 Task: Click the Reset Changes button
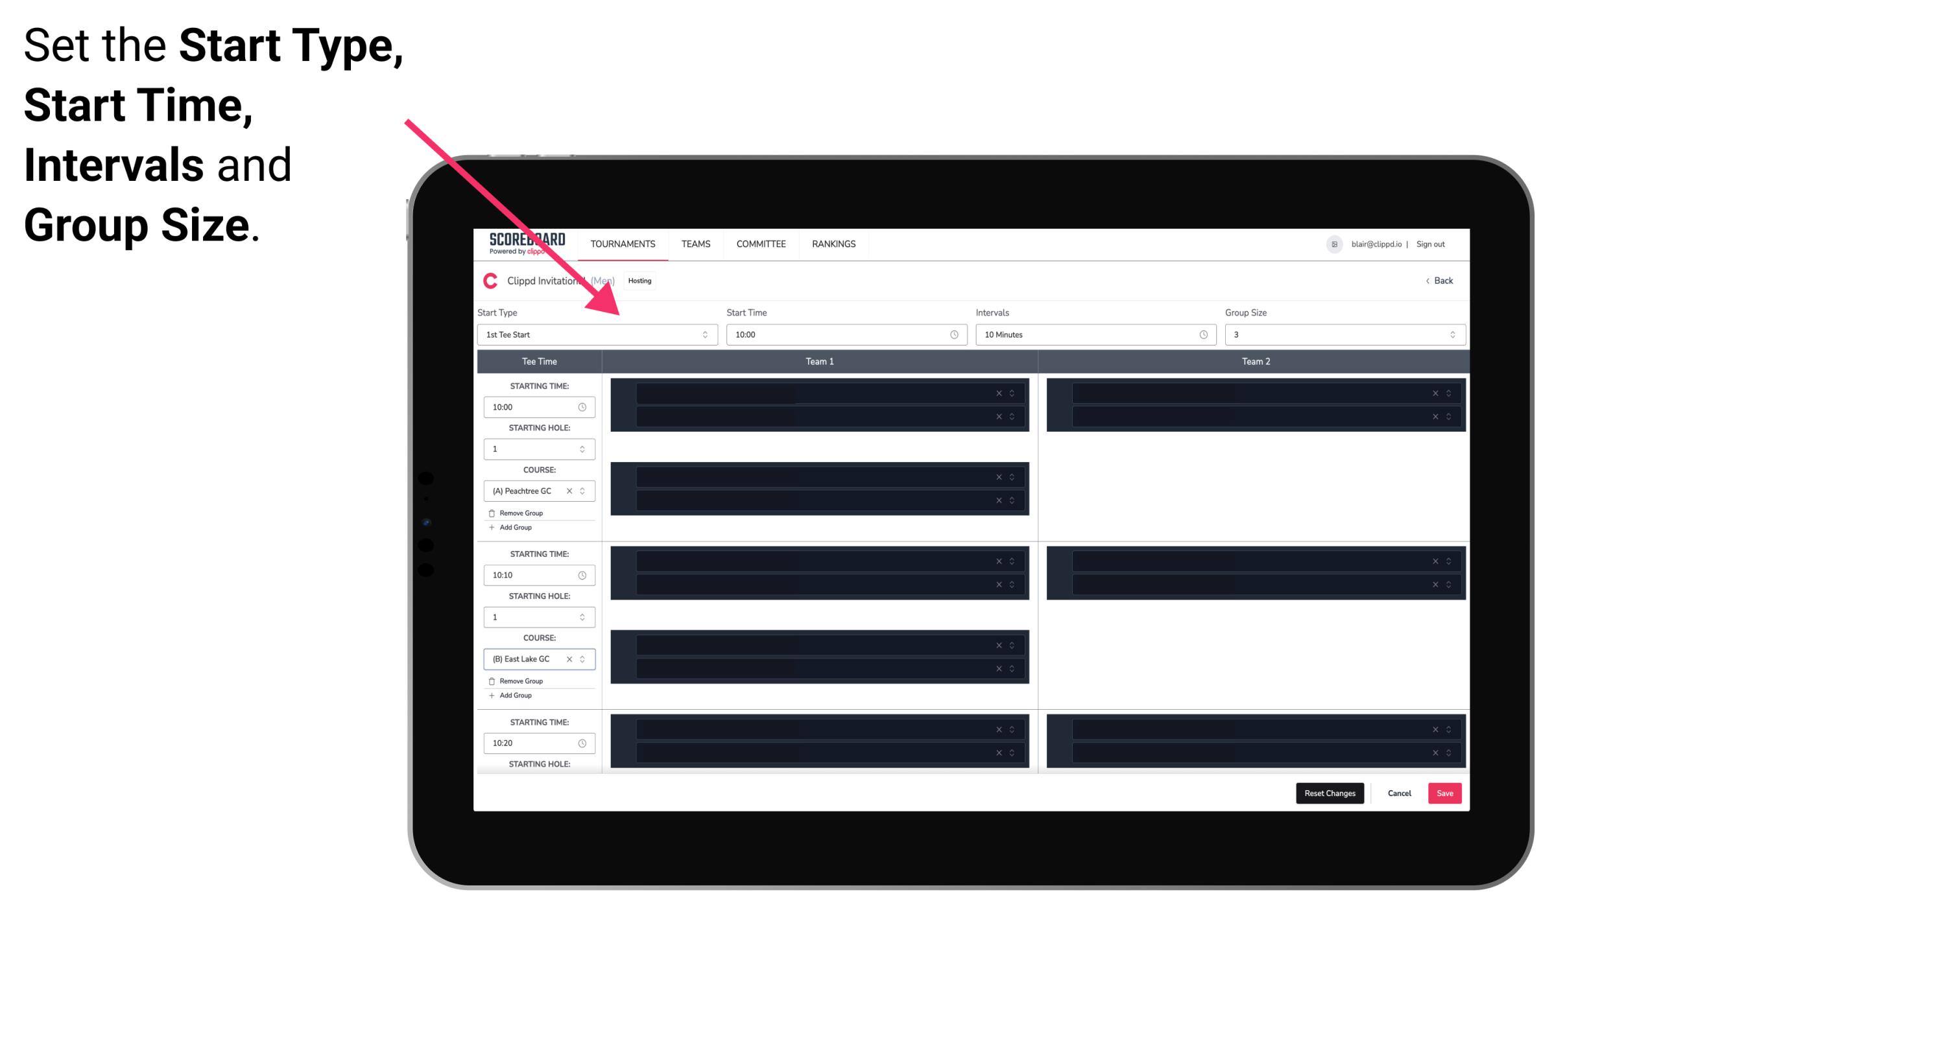(x=1330, y=793)
